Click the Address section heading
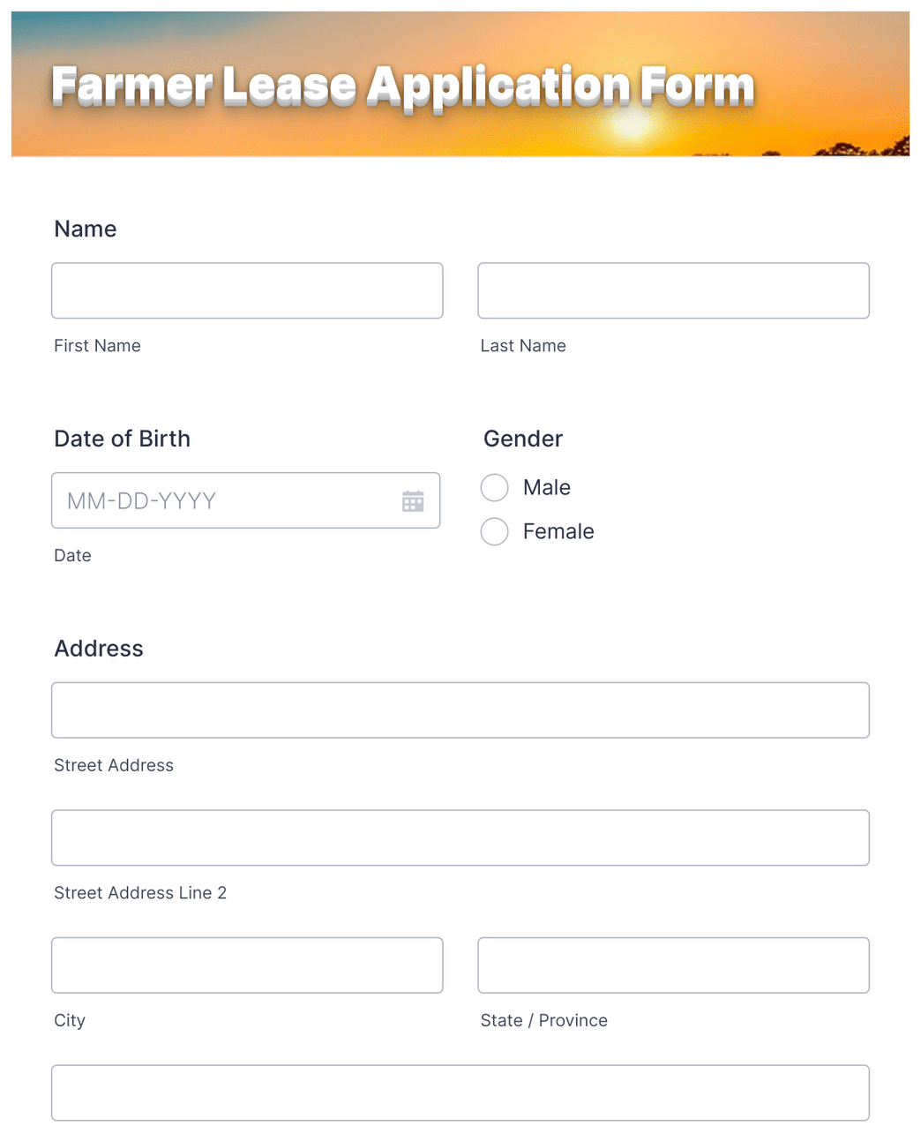The image size is (921, 1134). pyautogui.click(x=99, y=648)
